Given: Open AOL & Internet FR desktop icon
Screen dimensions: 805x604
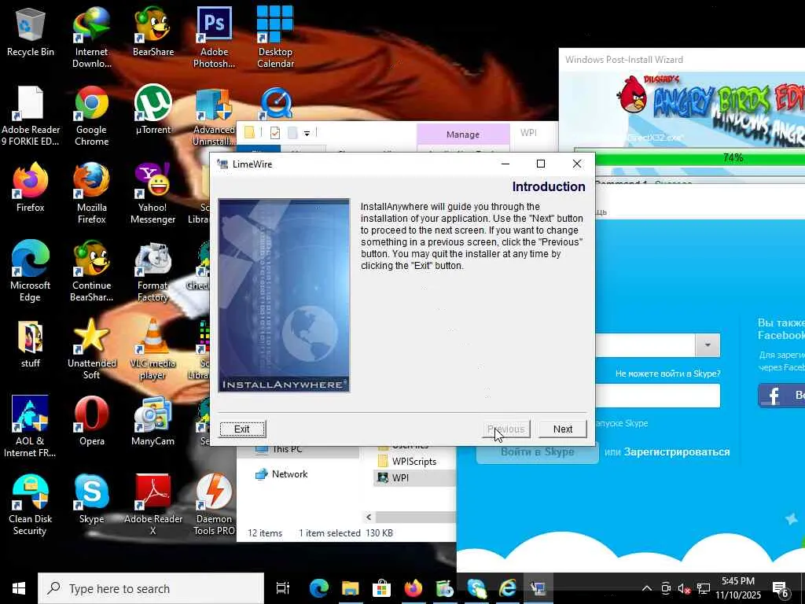Looking at the screenshot, I should (x=31, y=427).
